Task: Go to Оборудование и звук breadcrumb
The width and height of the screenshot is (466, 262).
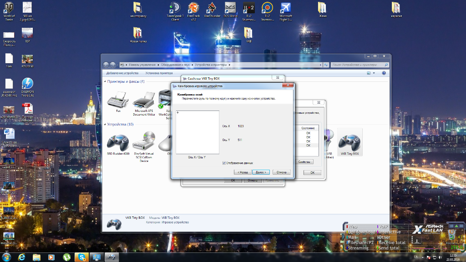Action: [175, 65]
